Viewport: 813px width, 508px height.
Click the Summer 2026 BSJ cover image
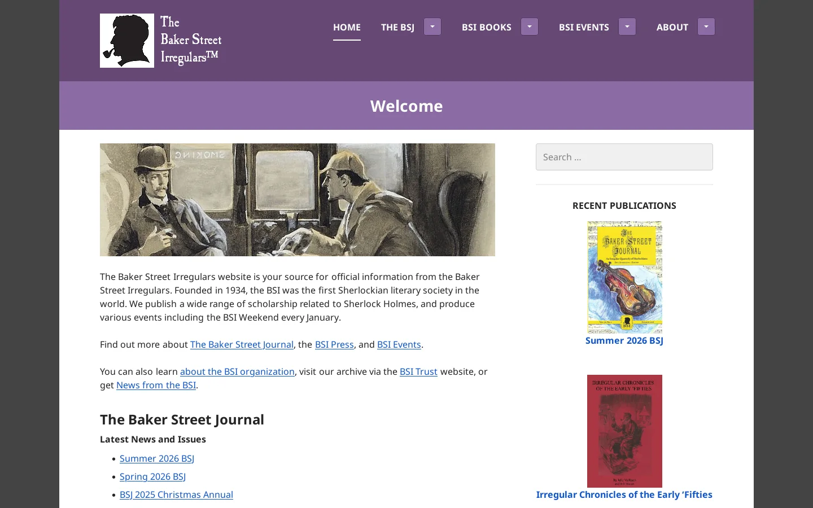[x=624, y=277]
